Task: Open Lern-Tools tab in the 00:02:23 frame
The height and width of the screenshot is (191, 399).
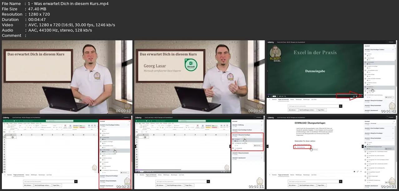Action: coord(49,175)
